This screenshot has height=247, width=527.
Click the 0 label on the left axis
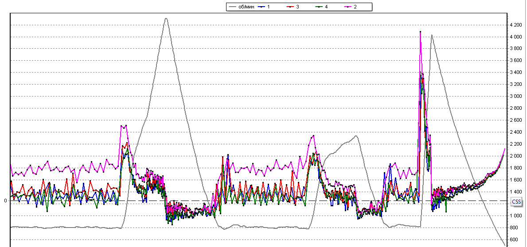click(x=5, y=201)
